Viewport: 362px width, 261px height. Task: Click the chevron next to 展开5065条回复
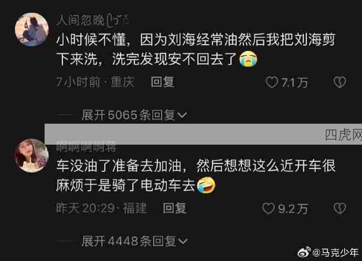182,115
